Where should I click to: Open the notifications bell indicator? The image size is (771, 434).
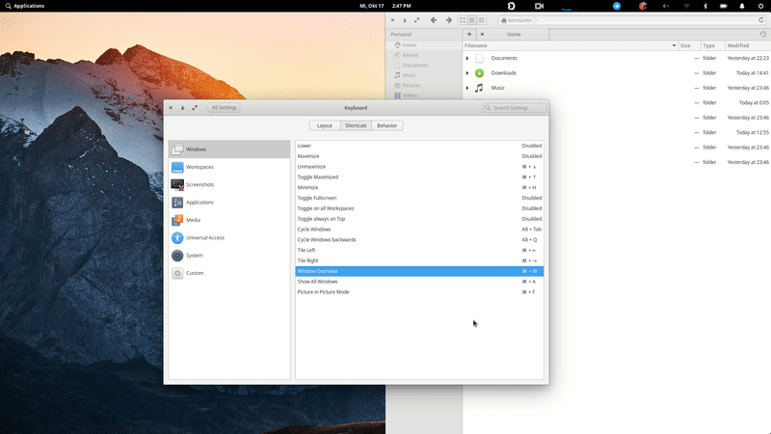[x=742, y=6]
